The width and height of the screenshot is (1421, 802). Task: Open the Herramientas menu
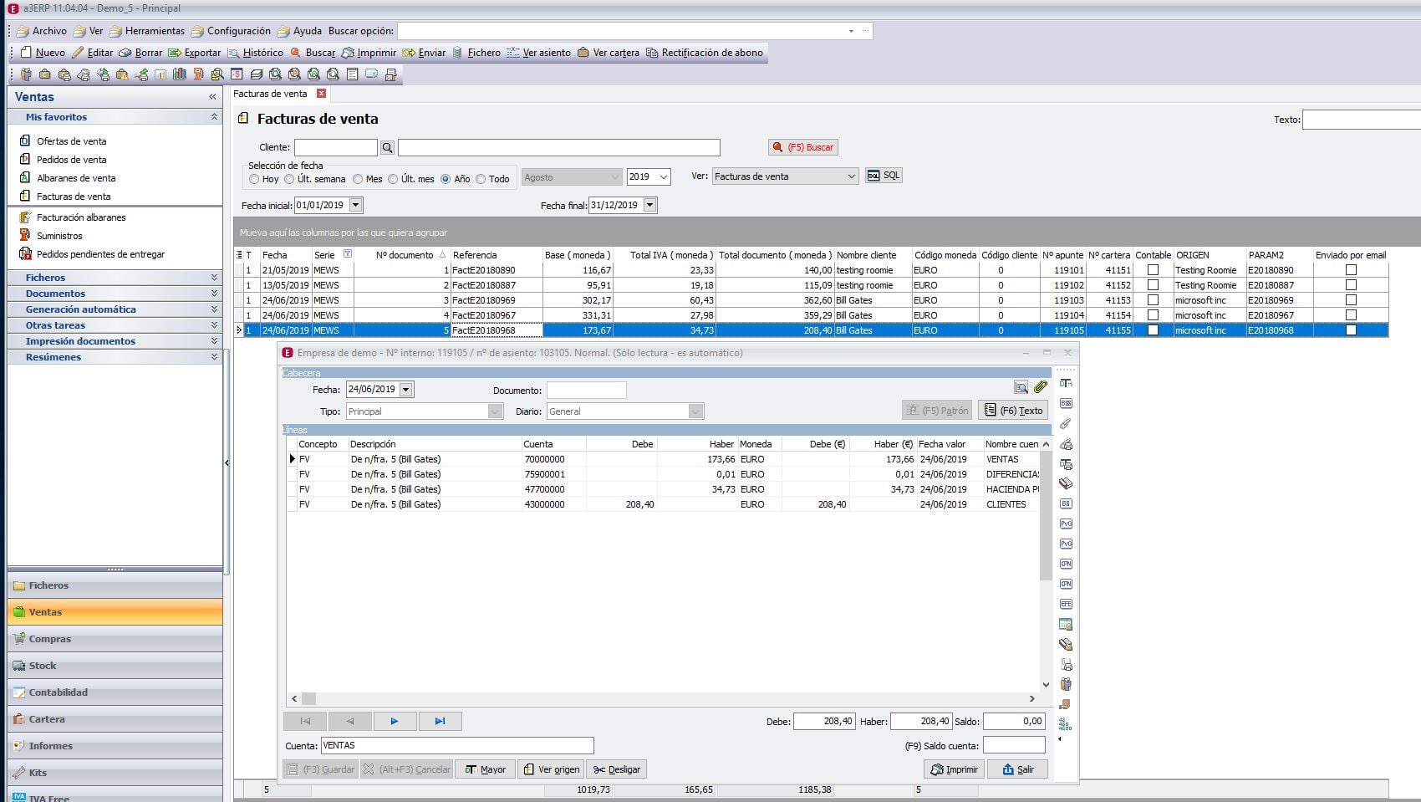click(x=154, y=30)
